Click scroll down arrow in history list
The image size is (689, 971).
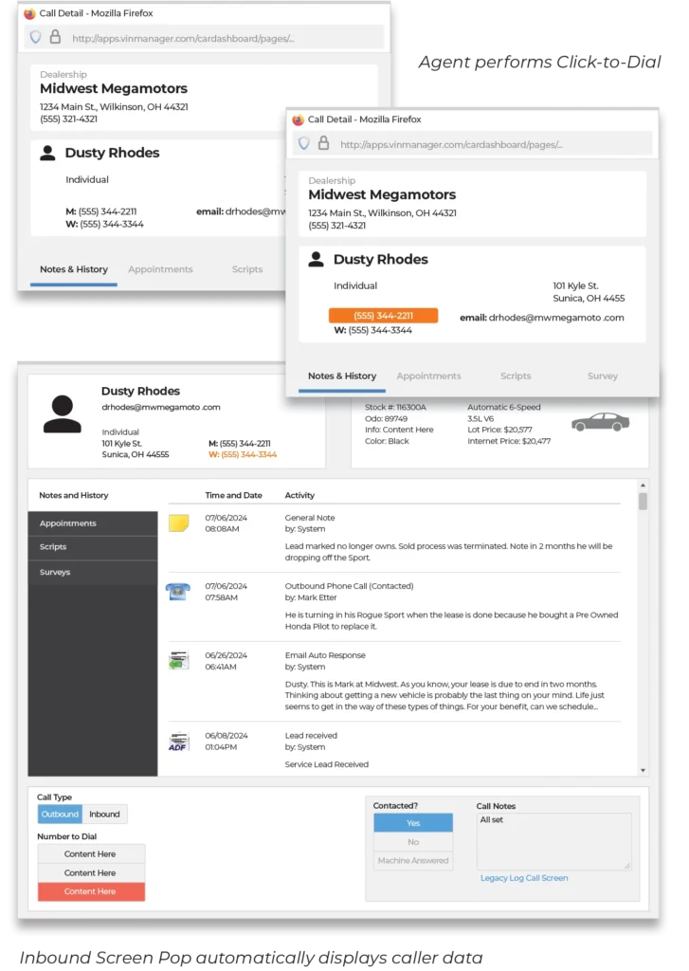643,770
